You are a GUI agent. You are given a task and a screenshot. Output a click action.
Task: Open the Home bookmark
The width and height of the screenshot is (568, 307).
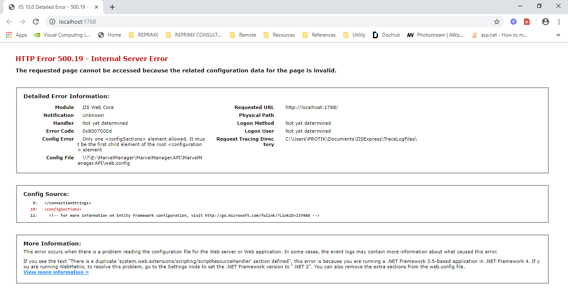tap(110, 35)
